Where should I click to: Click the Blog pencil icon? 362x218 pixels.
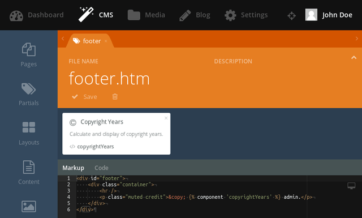click(185, 15)
